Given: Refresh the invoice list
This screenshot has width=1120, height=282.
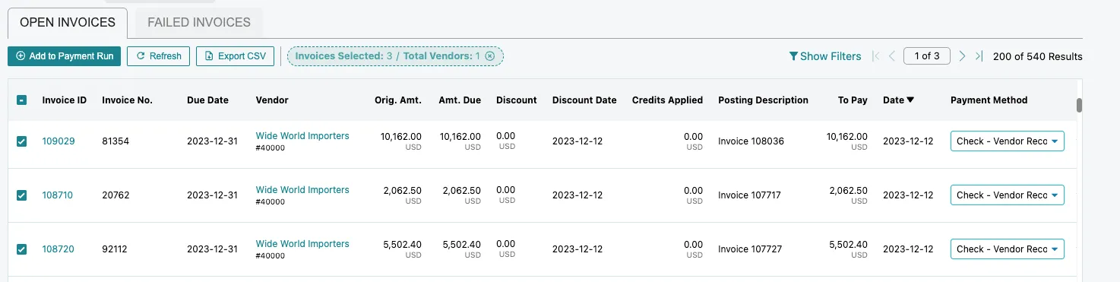Looking at the screenshot, I should (158, 56).
